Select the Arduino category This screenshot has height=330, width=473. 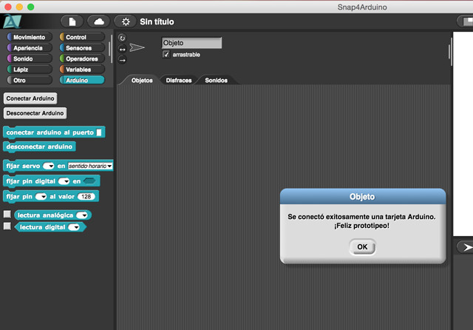click(82, 80)
